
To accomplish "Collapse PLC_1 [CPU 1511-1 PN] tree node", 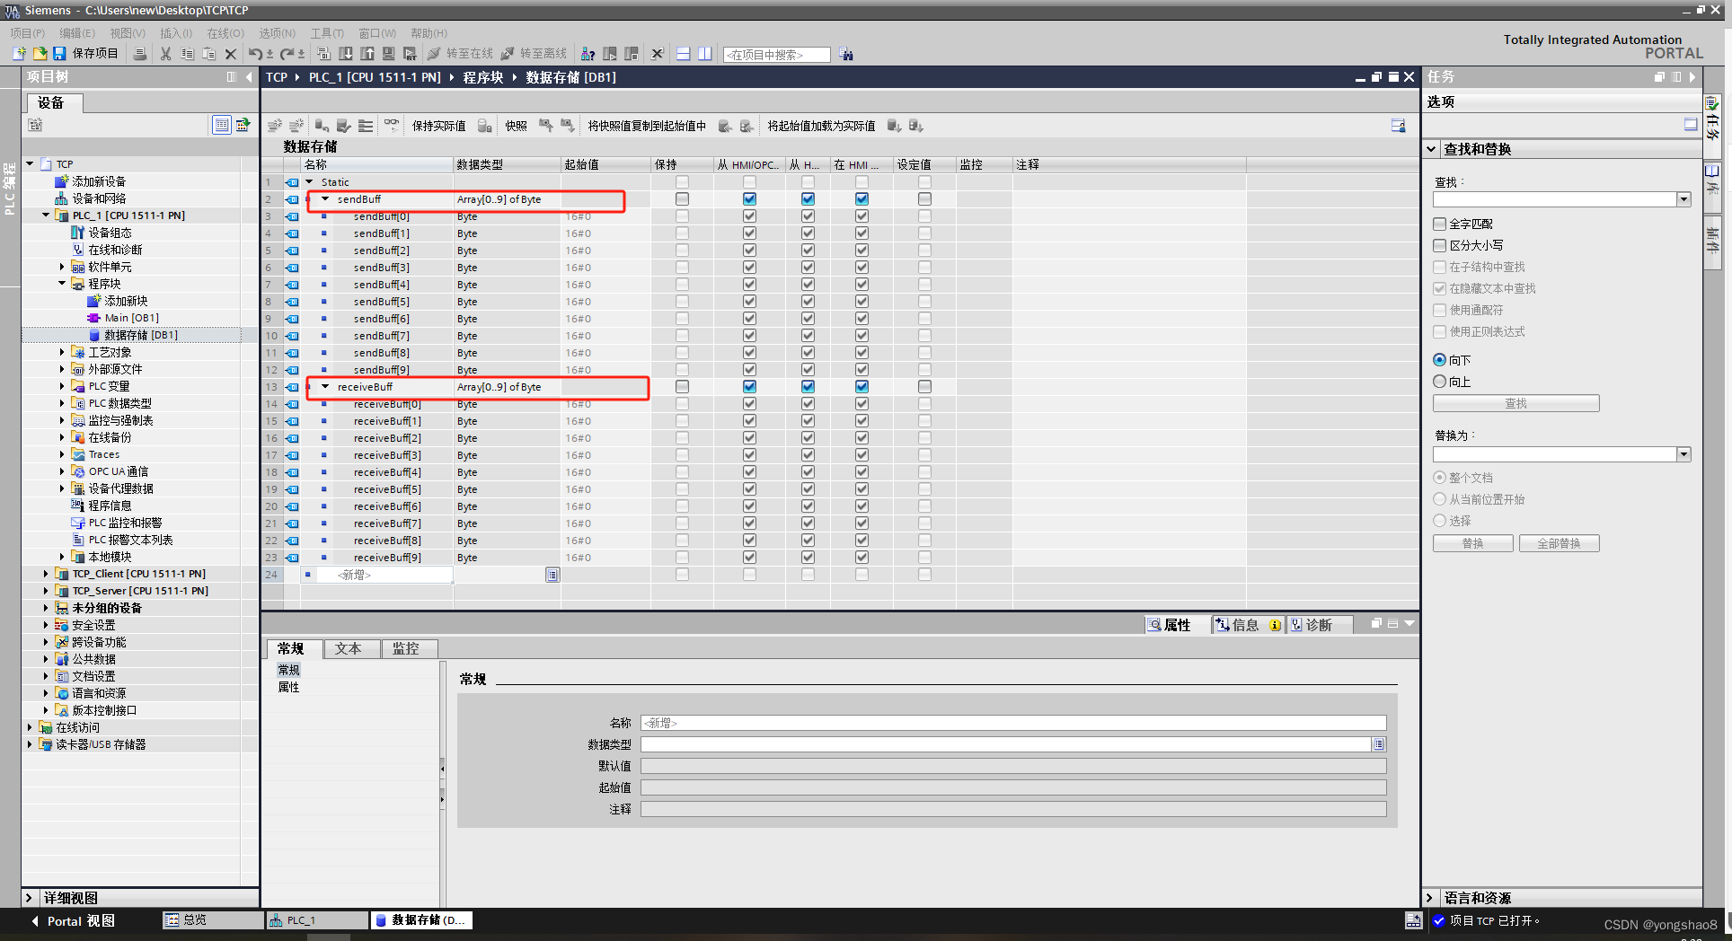I will [x=46, y=215].
